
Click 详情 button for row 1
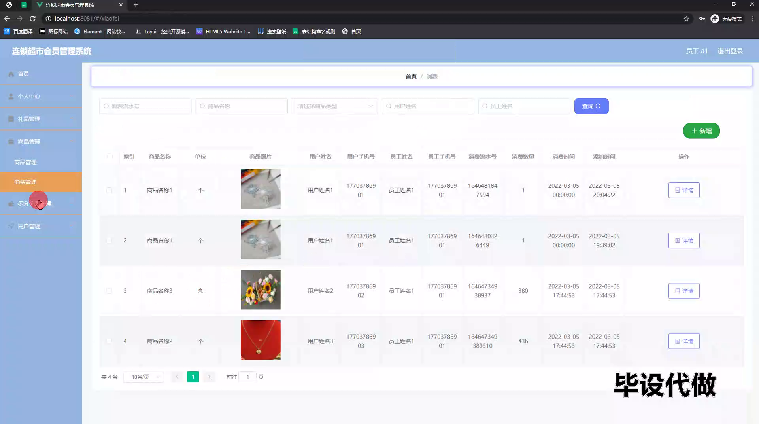[684, 190]
